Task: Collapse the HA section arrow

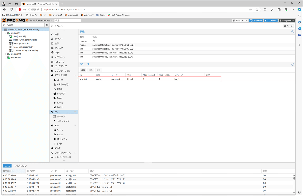Action: [x=75, y=112]
